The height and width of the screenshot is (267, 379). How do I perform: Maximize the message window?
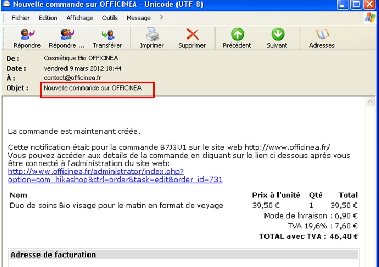tap(356, 4)
